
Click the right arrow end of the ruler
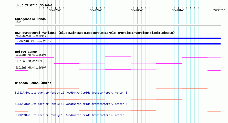coord(220,8)
